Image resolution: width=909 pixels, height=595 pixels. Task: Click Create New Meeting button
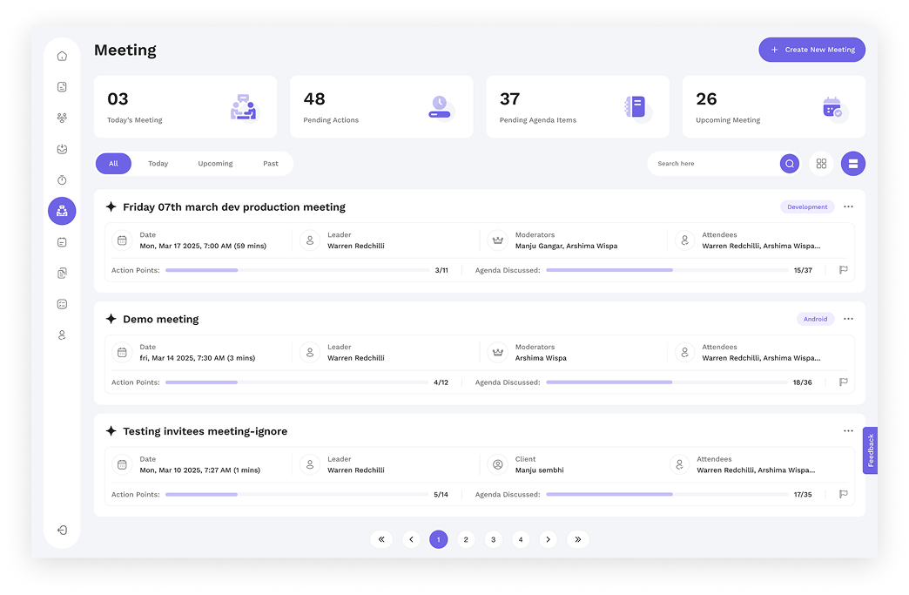[811, 50]
